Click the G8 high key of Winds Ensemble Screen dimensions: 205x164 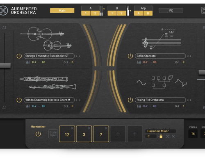43,106
